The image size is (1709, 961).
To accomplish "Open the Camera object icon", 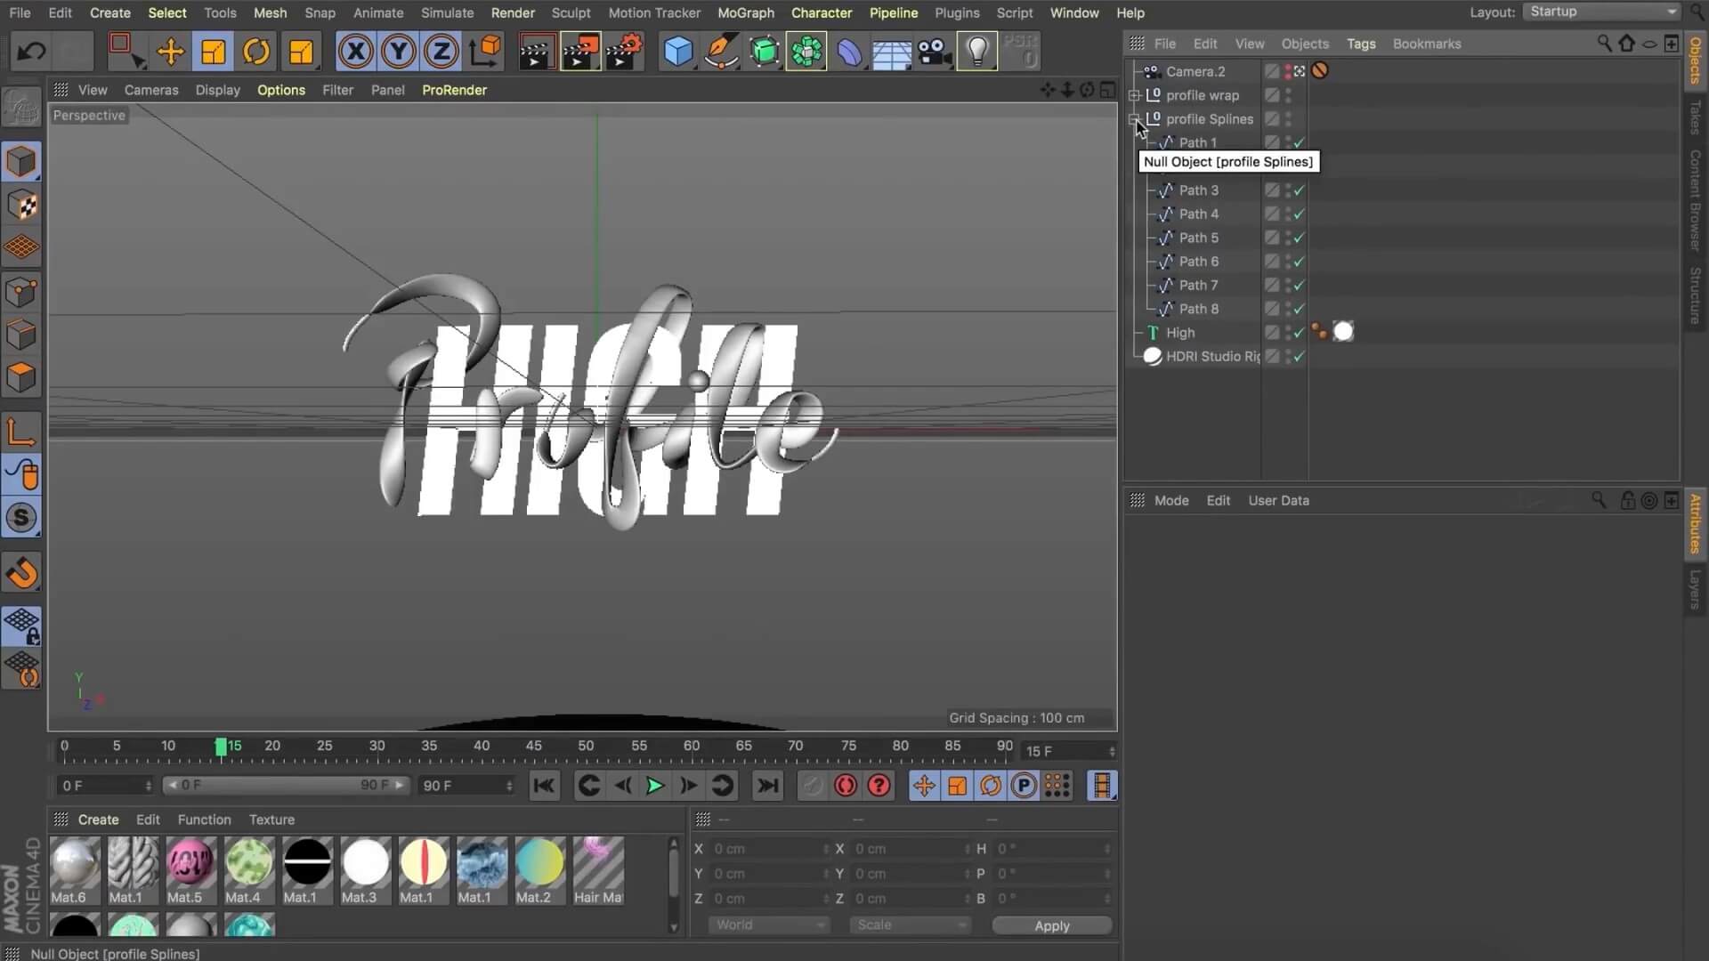I will 934,52.
